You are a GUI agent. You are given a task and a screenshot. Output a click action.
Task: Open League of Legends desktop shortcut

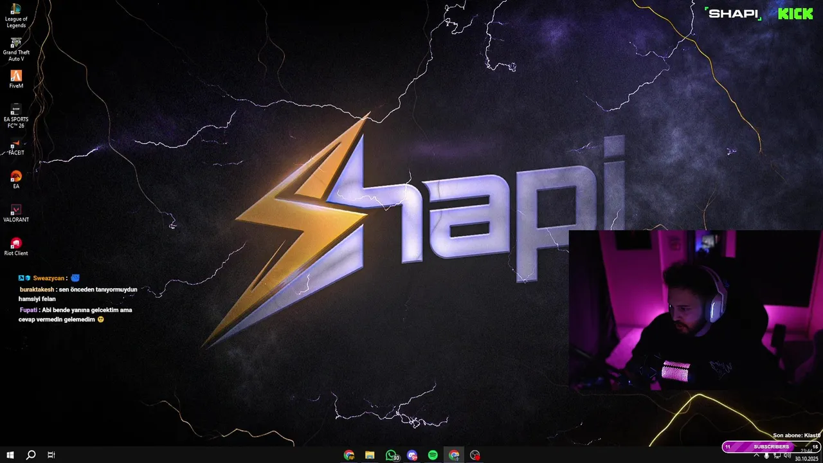(x=16, y=15)
